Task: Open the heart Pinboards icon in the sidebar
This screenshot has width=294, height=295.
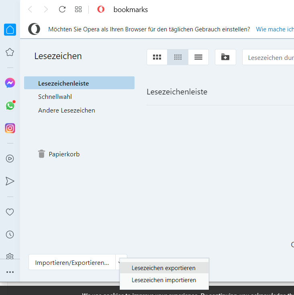Action: coord(10,212)
